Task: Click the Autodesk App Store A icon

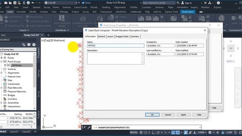Action: (x=209, y=3)
